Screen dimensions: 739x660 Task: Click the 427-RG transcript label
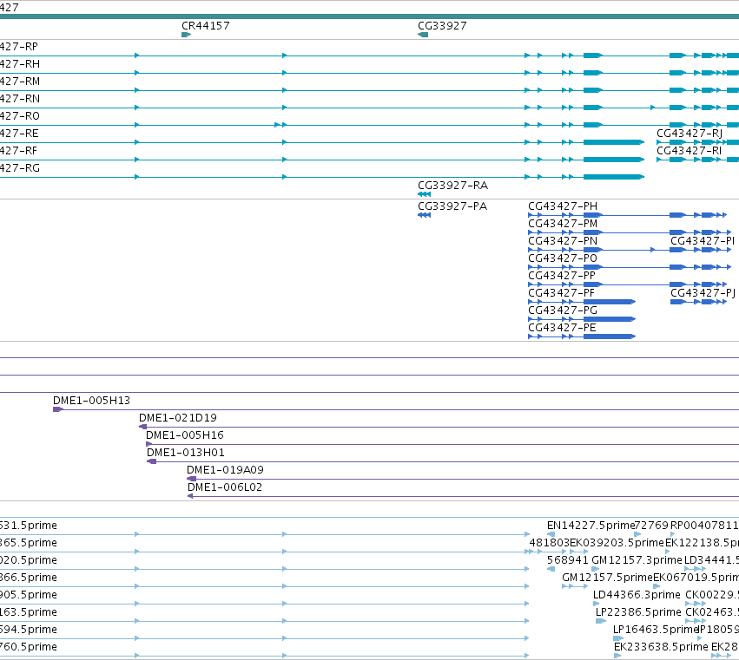coord(20,168)
